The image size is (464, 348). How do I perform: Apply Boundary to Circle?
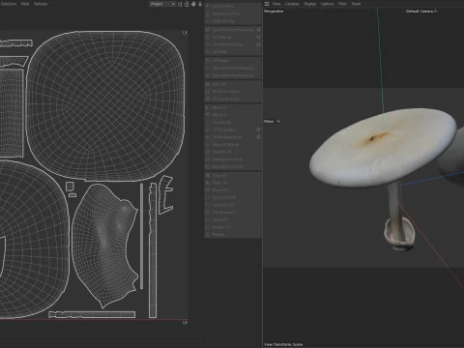[233, 159]
